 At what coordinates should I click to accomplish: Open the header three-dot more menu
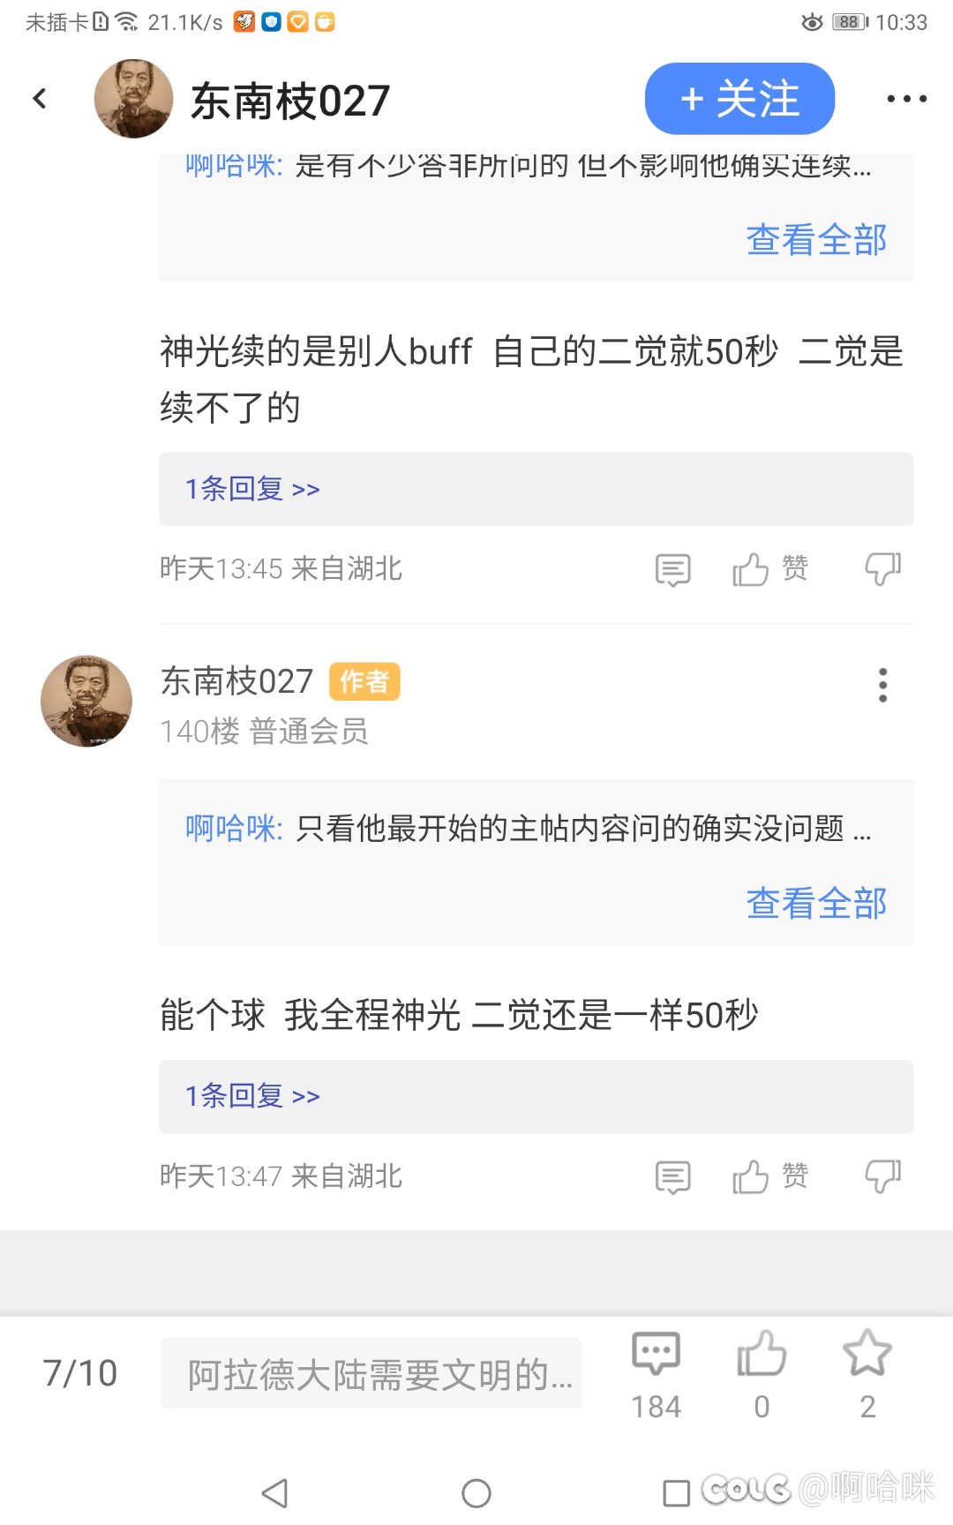click(906, 99)
